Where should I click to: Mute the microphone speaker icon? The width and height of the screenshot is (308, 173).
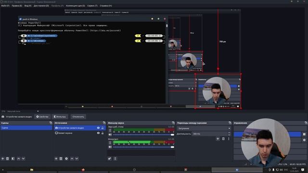(x=110, y=147)
